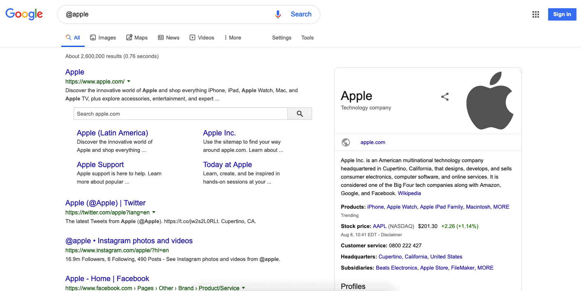Open the Apple Support sitelink
The image size is (581, 291).
pyautogui.click(x=100, y=164)
